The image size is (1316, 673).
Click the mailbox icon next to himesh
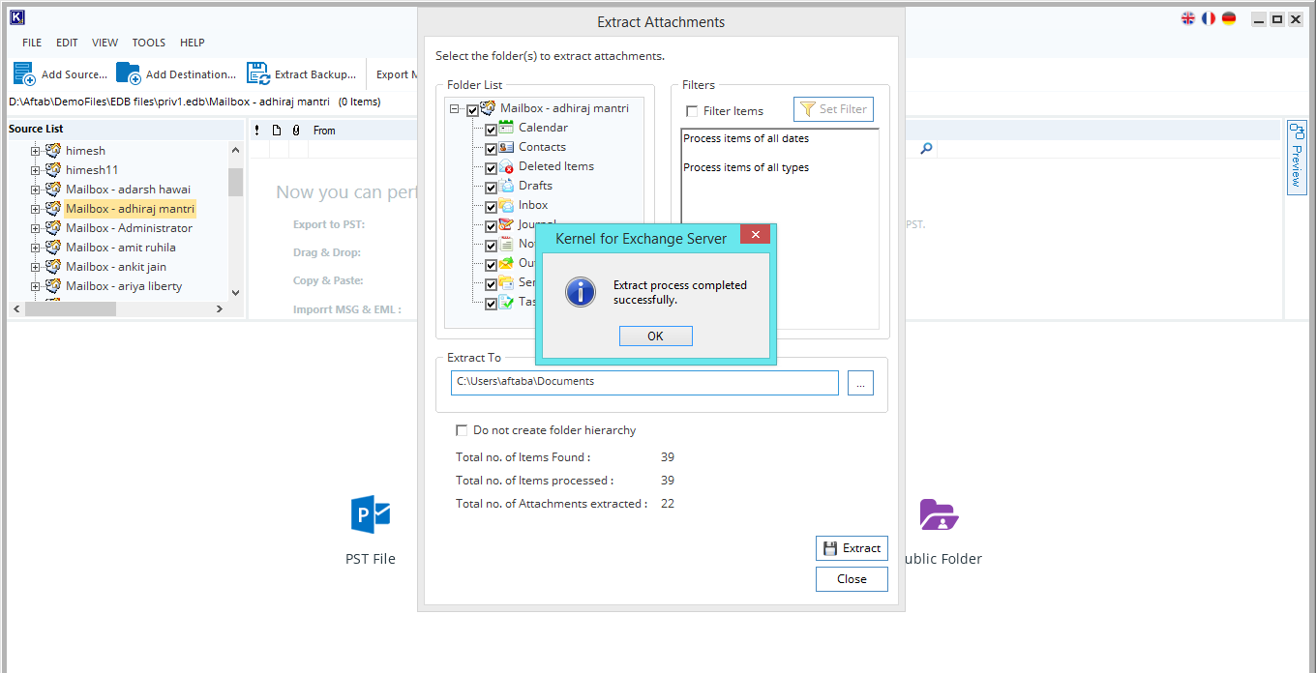53,151
